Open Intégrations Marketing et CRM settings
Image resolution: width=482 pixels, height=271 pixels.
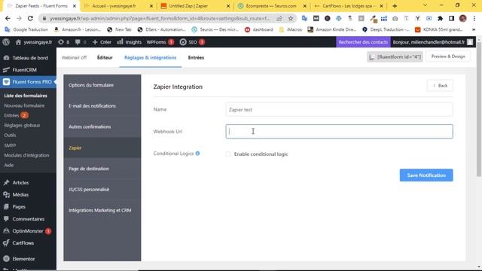tap(102, 211)
